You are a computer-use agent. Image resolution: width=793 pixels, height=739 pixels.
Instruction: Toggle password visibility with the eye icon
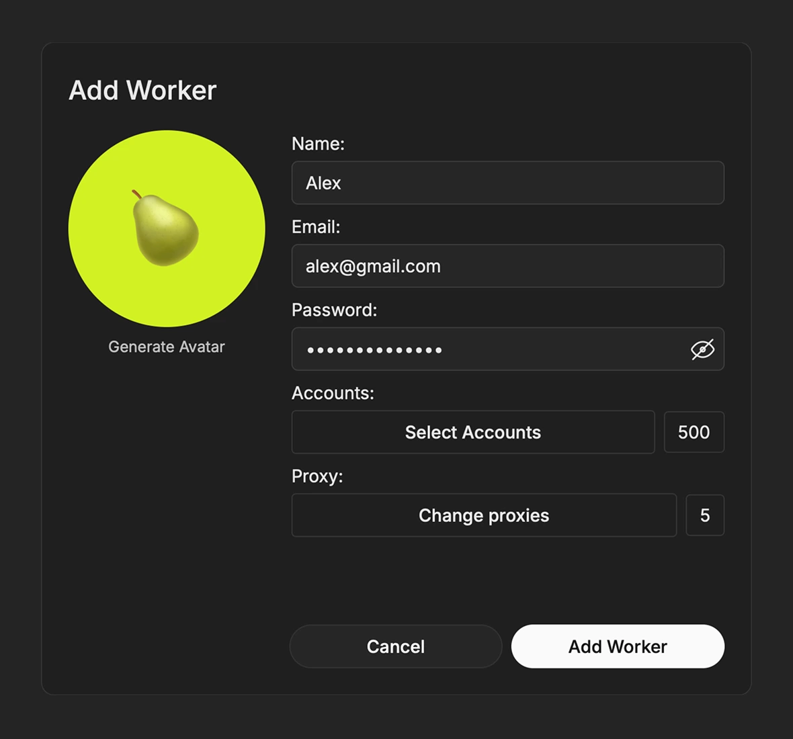[702, 349]
